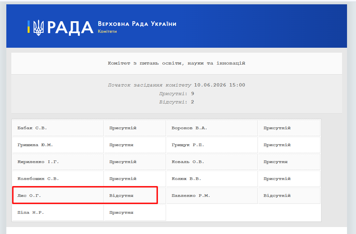Select the name cell Піпа Н.Р.

click(58, 212)
